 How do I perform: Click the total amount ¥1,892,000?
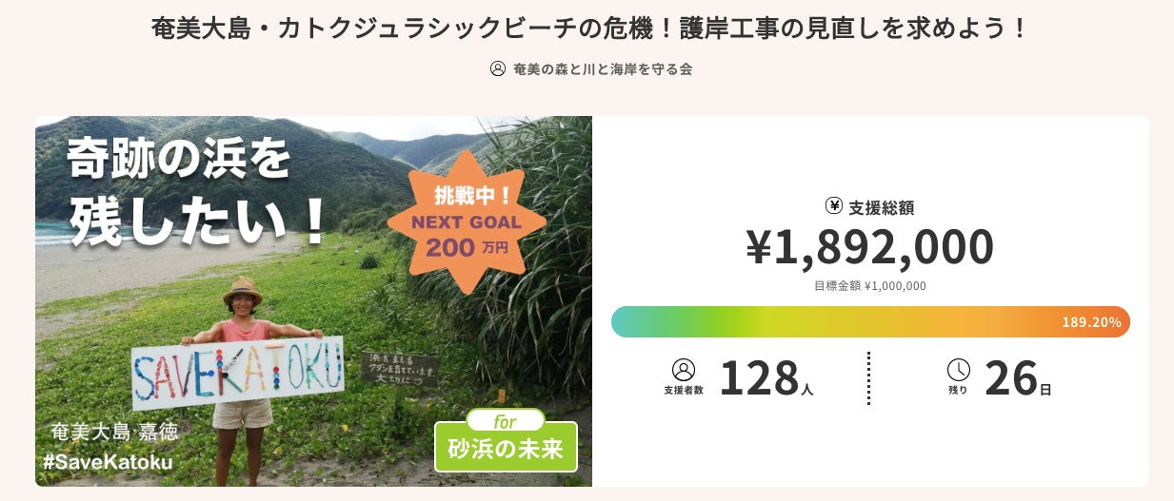pos(870,247)
